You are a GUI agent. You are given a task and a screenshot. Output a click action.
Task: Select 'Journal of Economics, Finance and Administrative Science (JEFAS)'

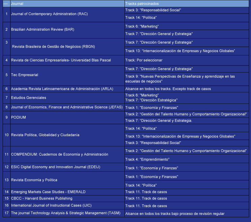coord(67,107)
